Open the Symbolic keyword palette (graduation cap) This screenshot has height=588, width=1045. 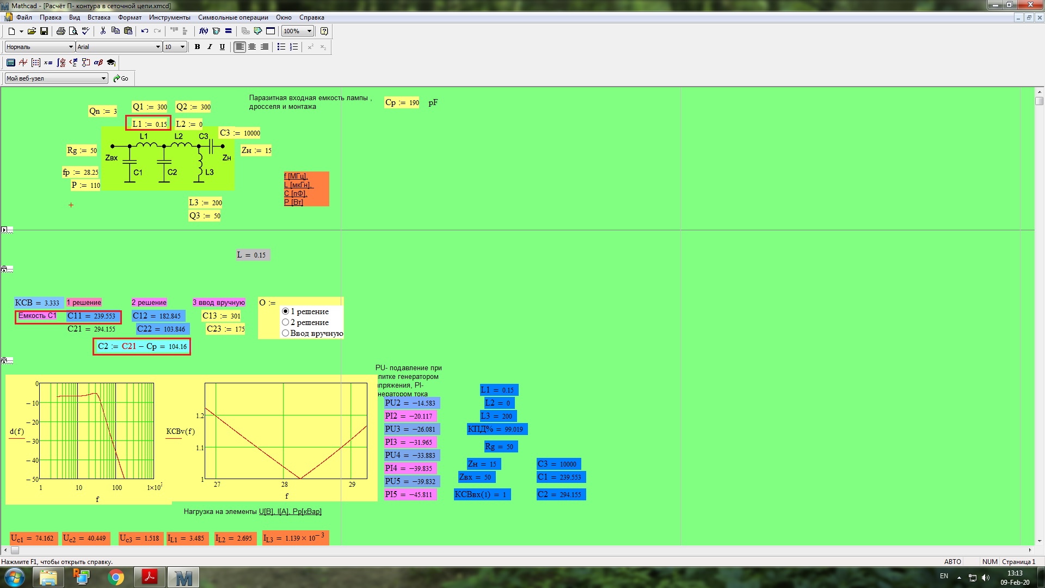point(111,63)
